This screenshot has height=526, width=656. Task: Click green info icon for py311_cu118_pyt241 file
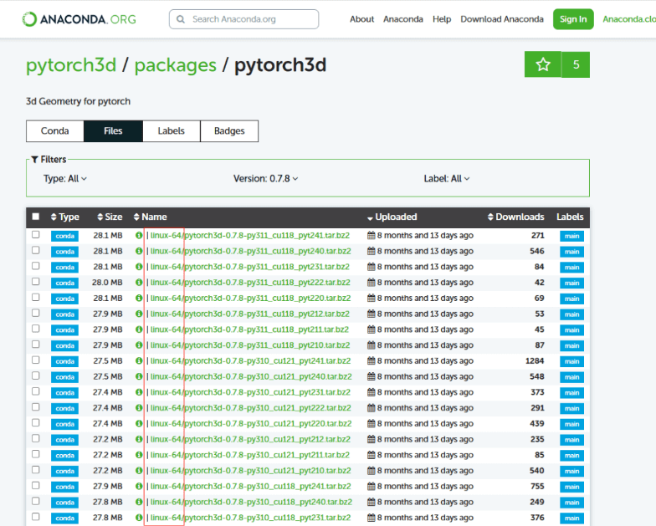(139, 236)
